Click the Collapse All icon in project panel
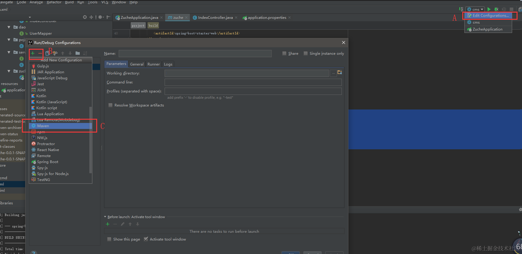Screen dimensions: 522x254 (91, 17)
